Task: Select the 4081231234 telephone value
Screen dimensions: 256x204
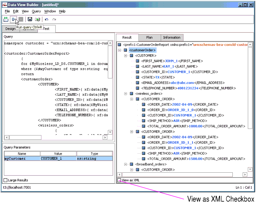Action: pos(188,88)
